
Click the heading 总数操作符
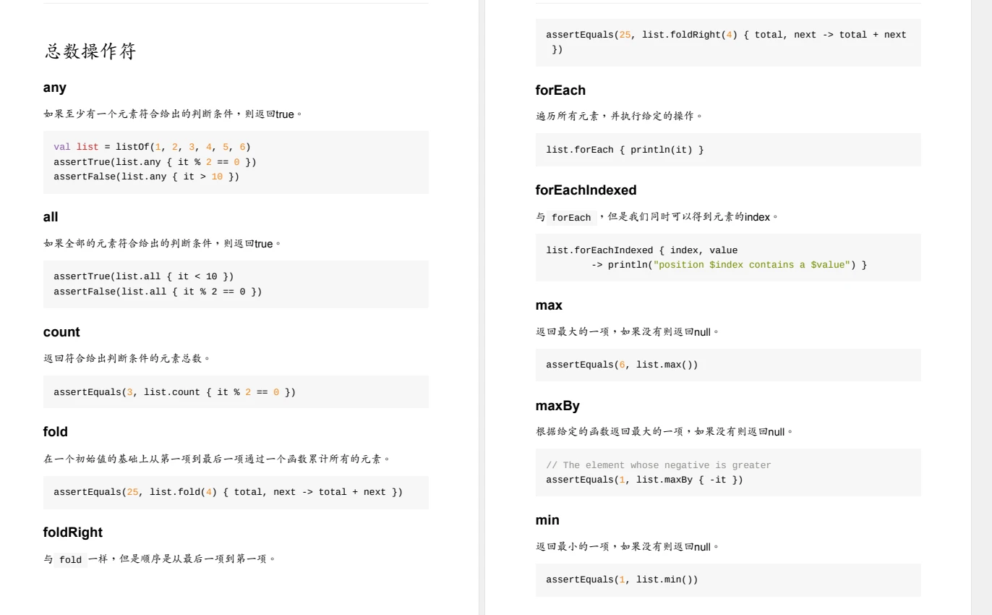90,51
